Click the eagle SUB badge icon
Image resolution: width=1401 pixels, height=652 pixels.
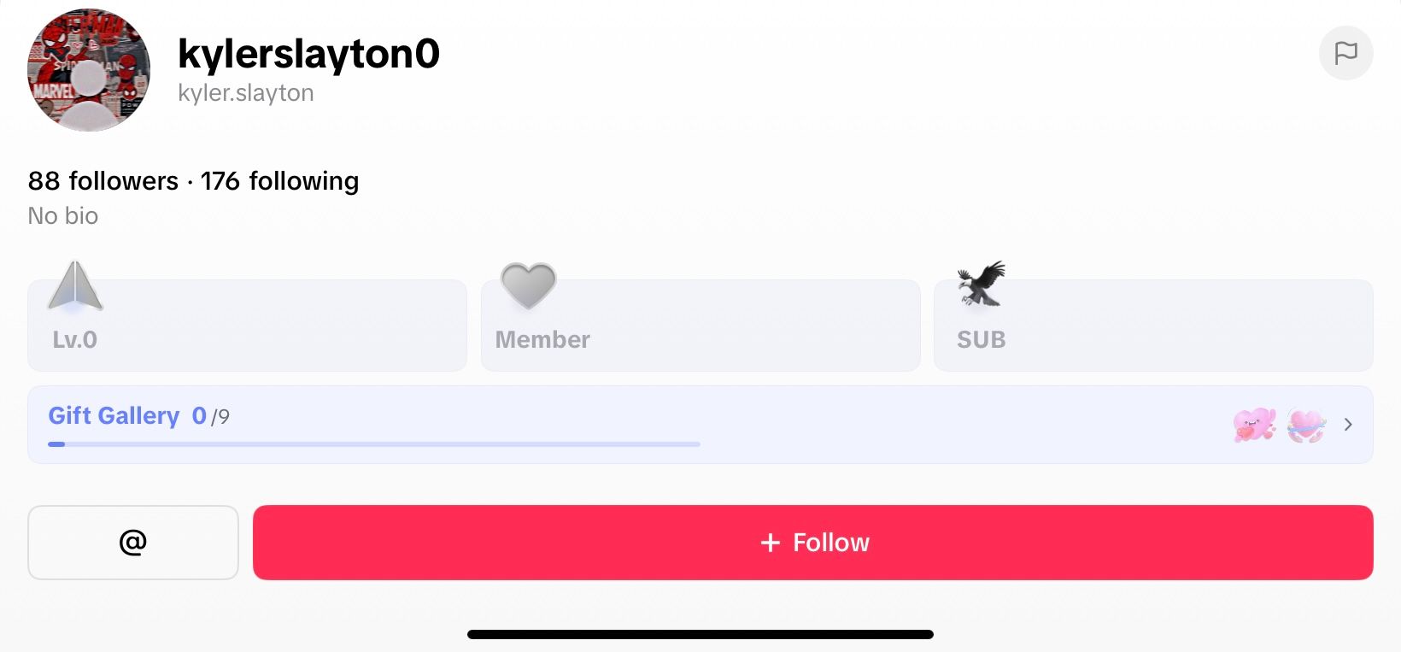click(982, 284)
